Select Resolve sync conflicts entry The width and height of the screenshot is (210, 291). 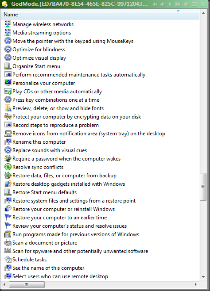(x=38, y=167)
